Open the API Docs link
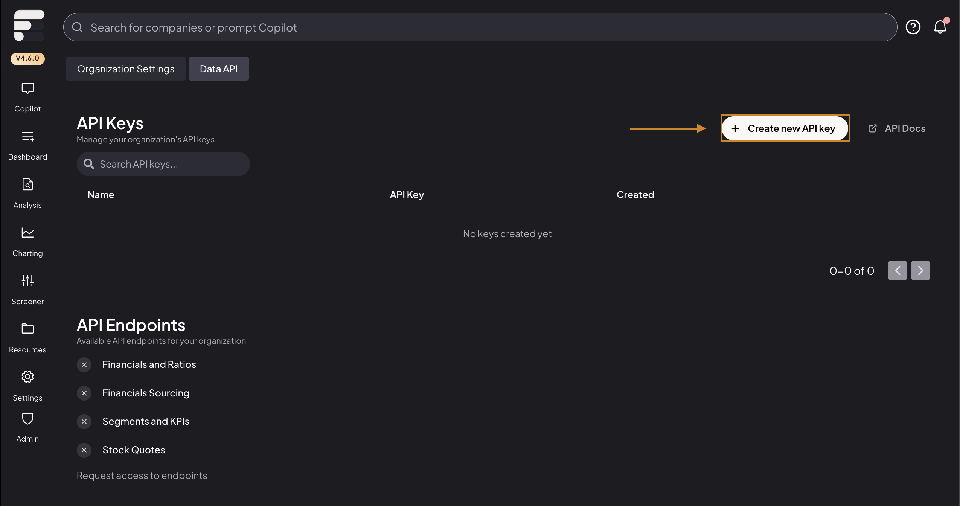The height and width of the screenshot is (506, 960). tap(897, 128)
